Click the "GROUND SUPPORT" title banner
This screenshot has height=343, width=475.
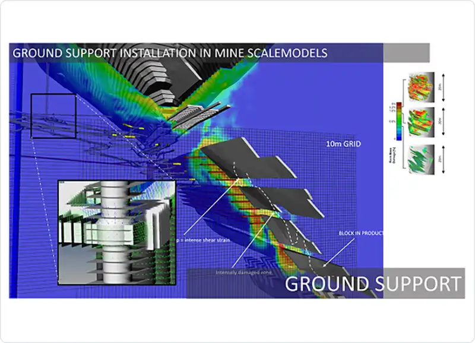coord(373,284)
